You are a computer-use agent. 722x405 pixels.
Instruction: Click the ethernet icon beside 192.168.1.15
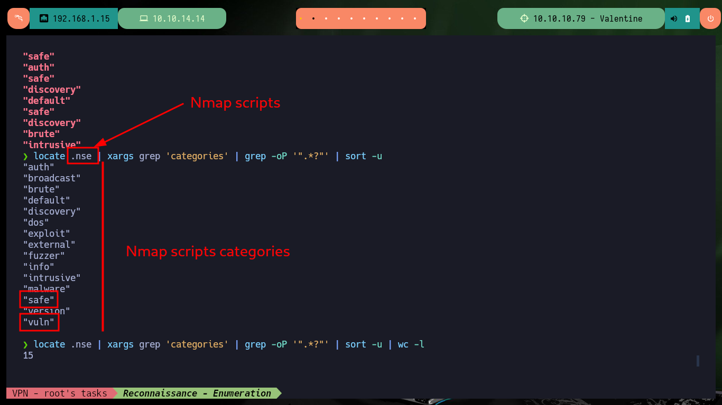44,18
